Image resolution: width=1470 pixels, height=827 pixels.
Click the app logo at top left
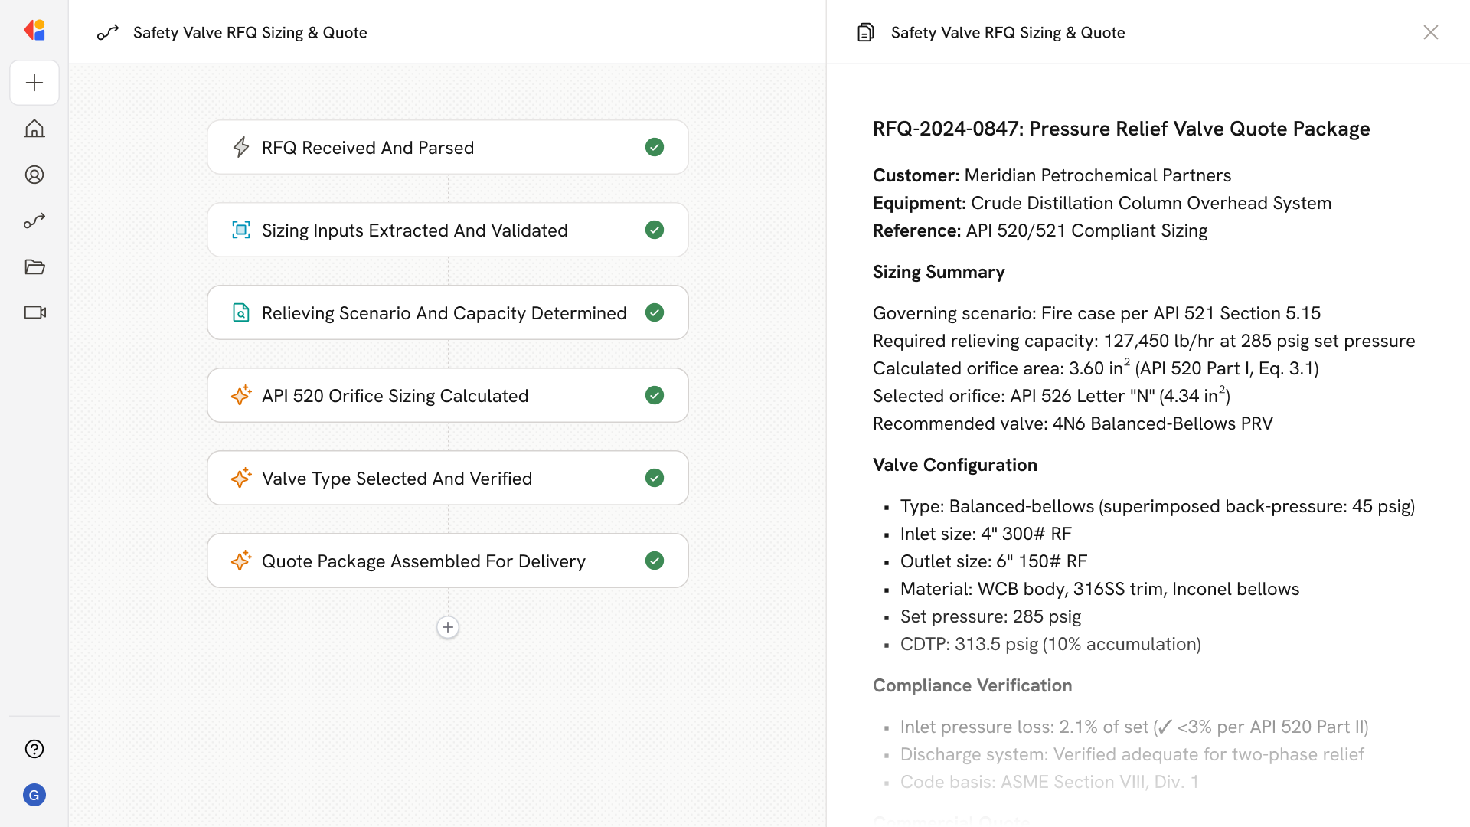click(x=34, y=31)
